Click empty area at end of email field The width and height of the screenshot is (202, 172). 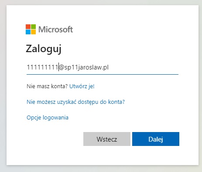click(143, 67)
